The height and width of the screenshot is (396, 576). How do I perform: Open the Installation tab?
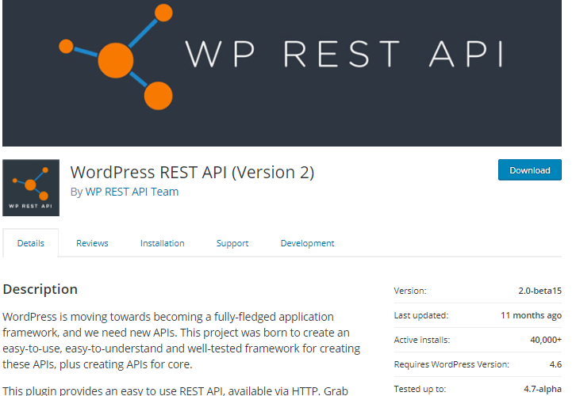(163, 243)
